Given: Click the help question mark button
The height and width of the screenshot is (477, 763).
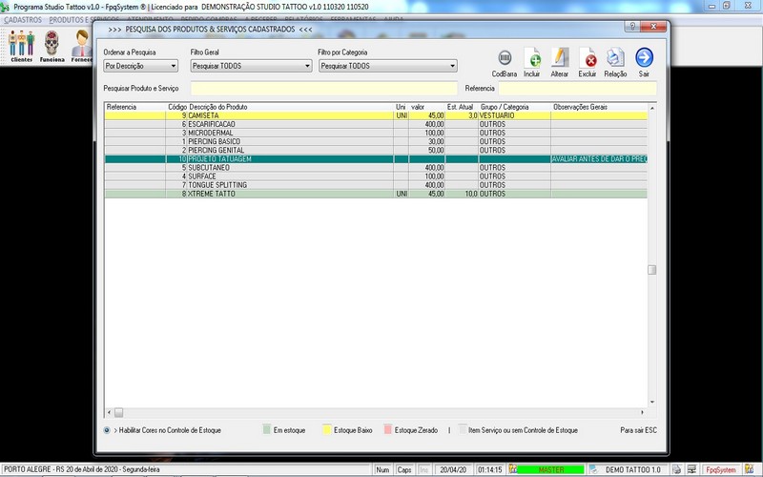Looking at the screenshot, I should pyautogui.click(x=632, y=27).
